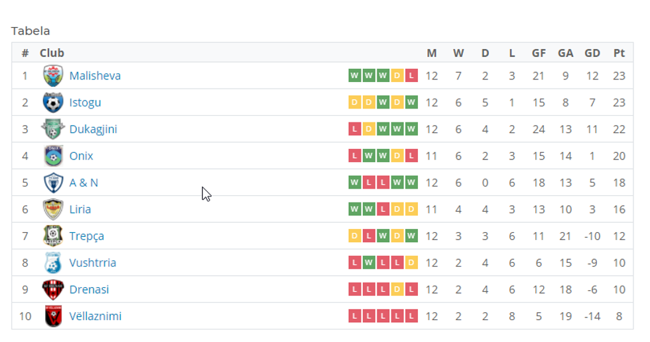Click the Onix club crest icon
This screenshot has height=342, width=650.
(53, 156)
